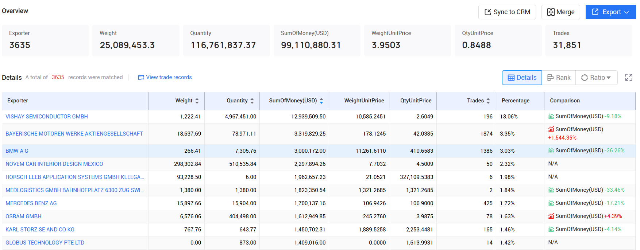The height and width of the screenshot is (250, 640).
Task: Sort the table by Quantity
Action: coord(252,101)
